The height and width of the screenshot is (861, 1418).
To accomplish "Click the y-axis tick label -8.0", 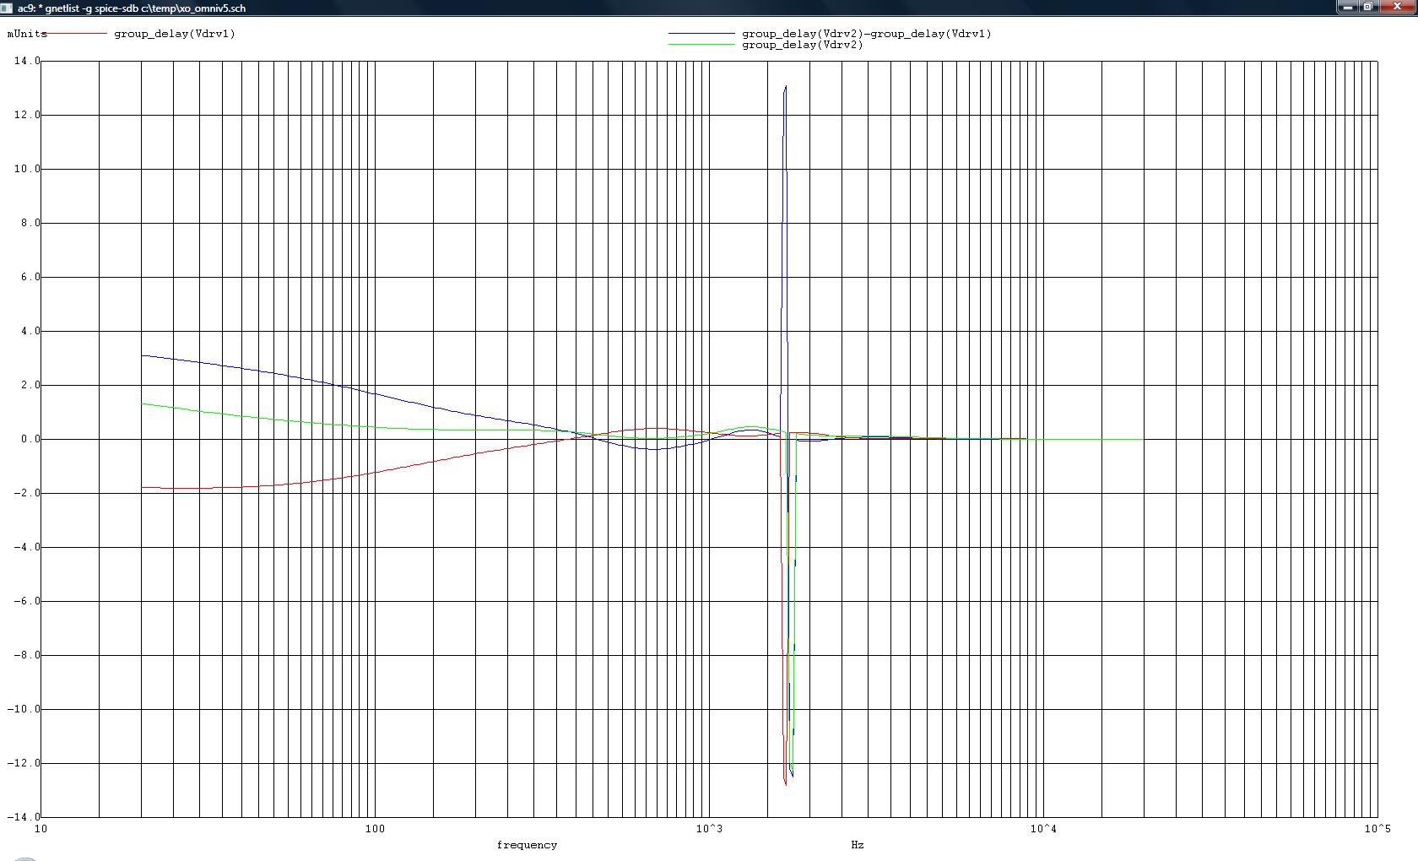I will click(27, 655).
